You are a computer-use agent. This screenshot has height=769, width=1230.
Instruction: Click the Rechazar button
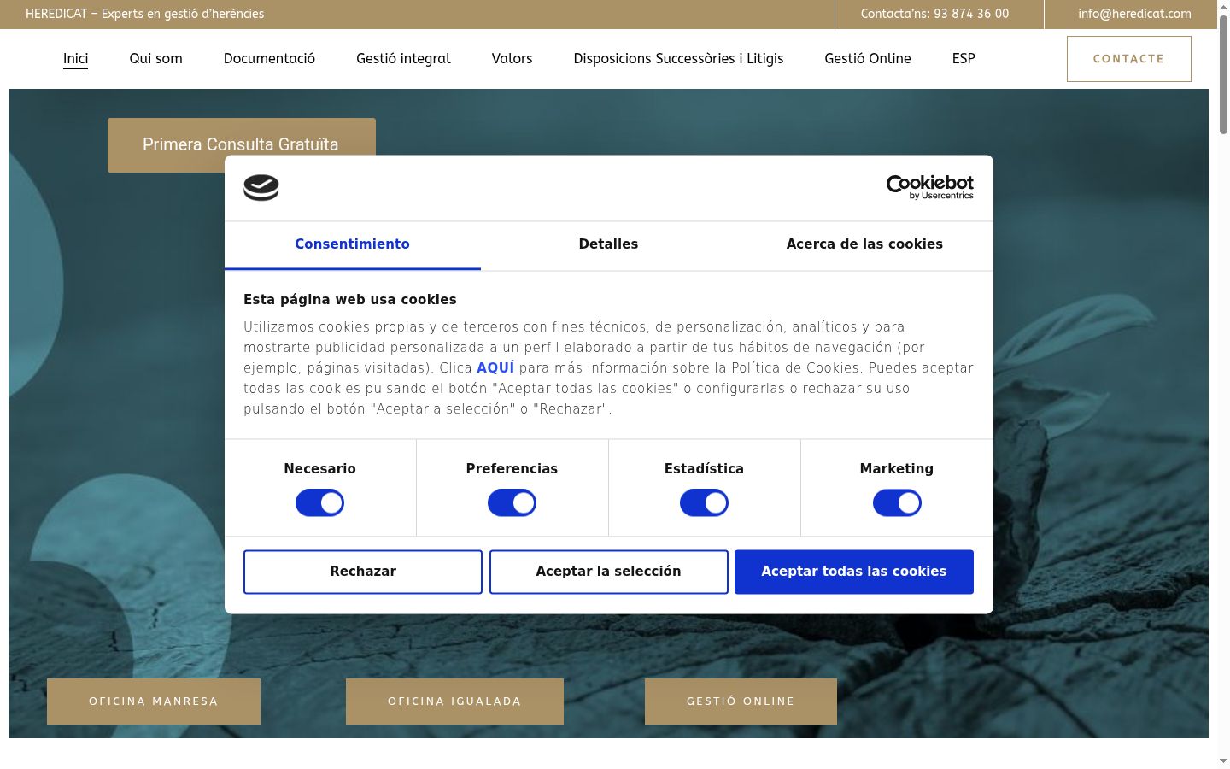pyautogui.click(x=363, y=572)
